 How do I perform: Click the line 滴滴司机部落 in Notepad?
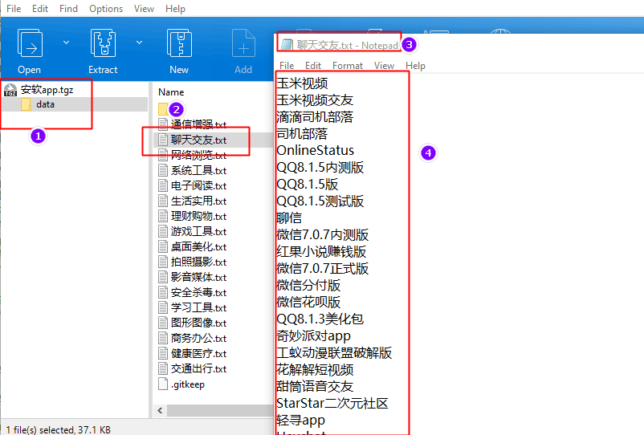tap(315, 117)
